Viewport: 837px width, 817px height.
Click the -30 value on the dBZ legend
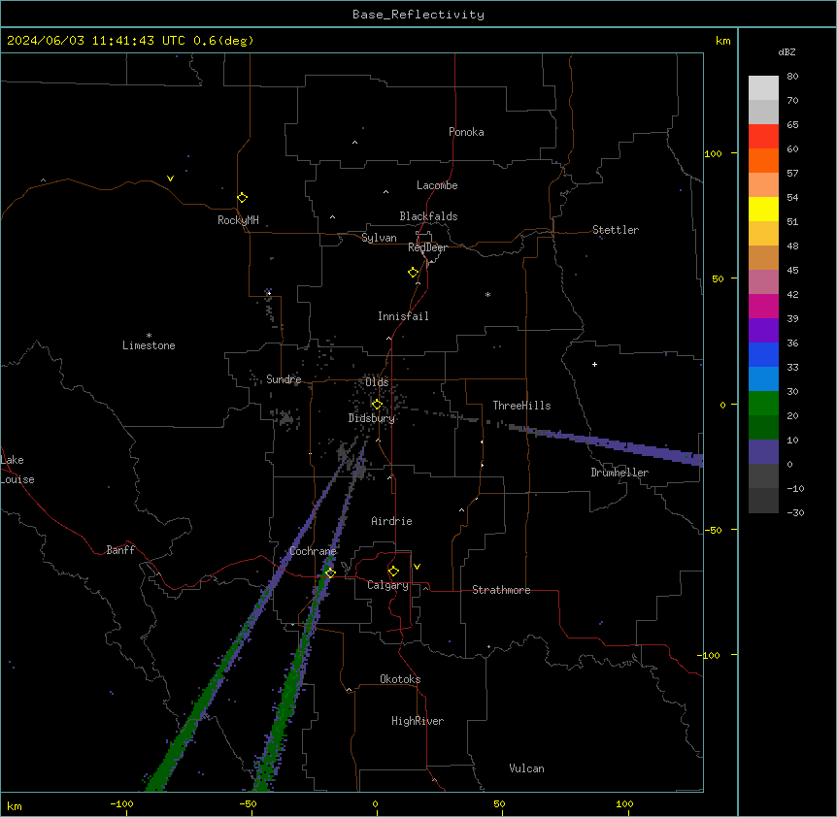pos(795,512)
